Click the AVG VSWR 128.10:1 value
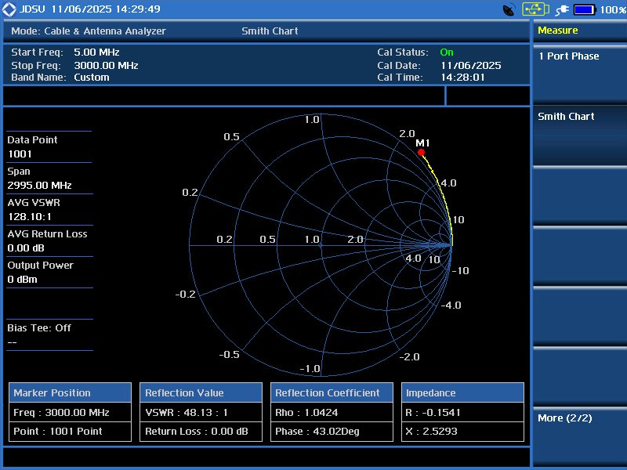627x470 pixels. point(30,217)
